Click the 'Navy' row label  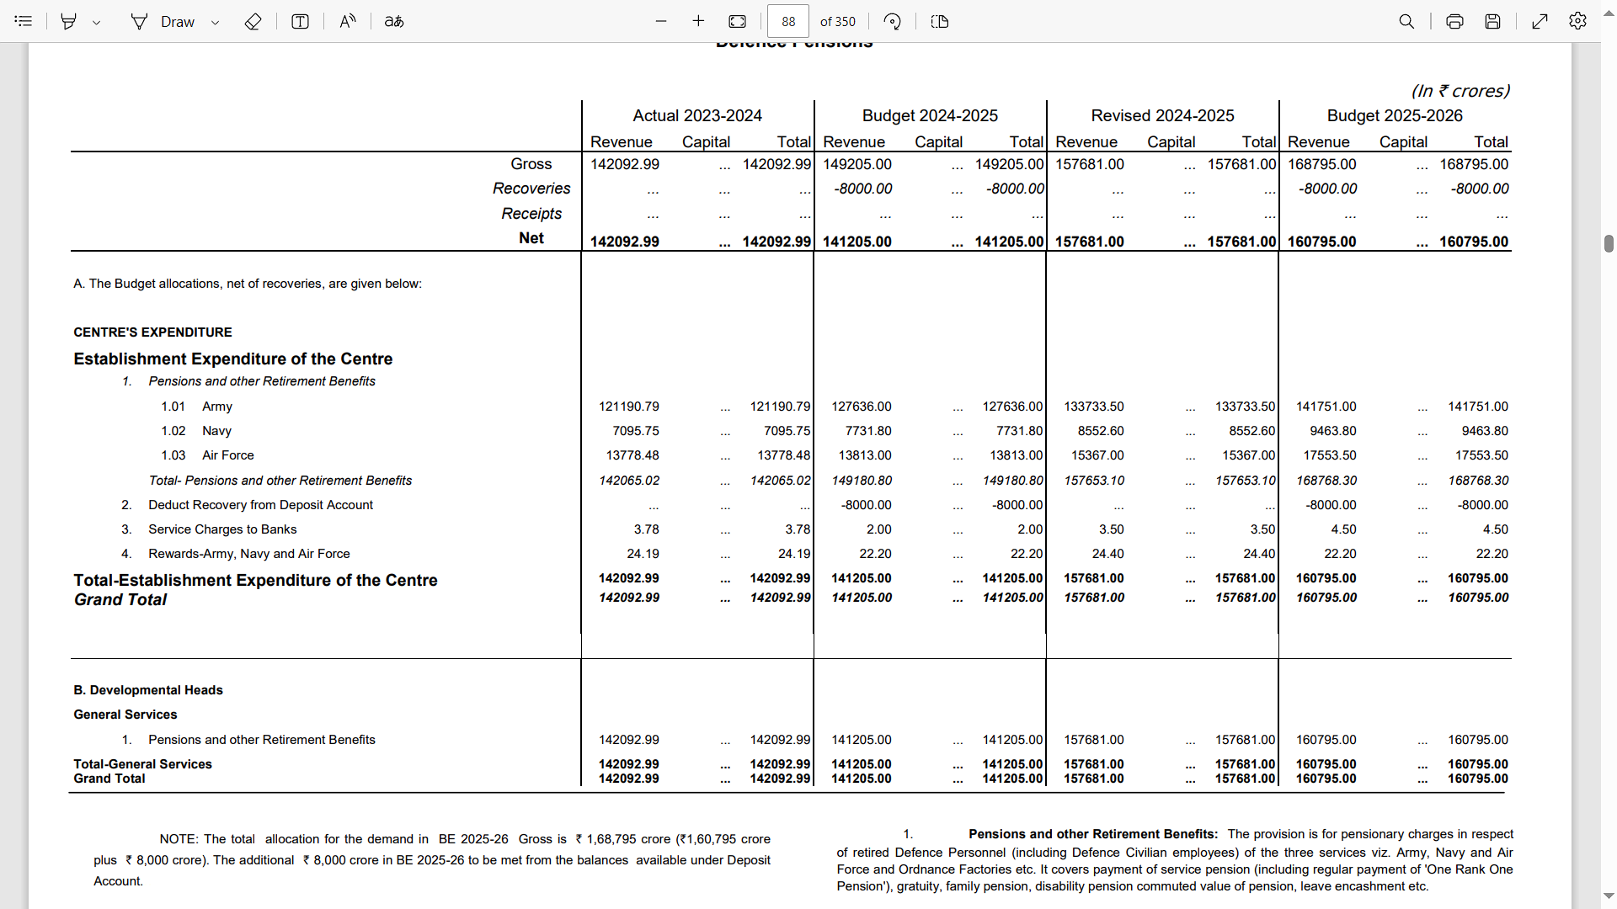(x=216, y=431)
